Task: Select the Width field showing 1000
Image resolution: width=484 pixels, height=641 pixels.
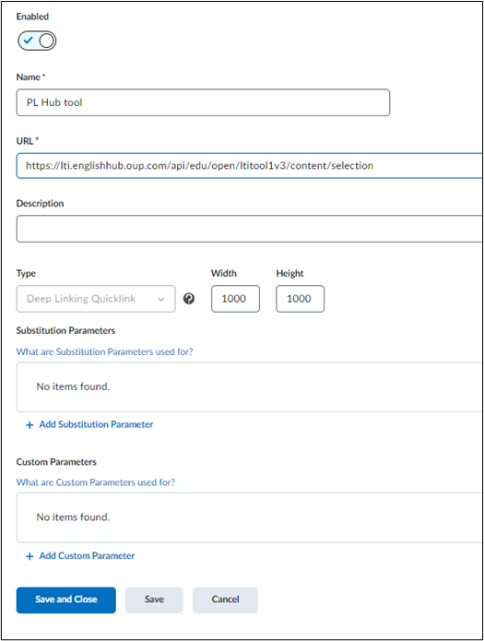Action: [235, 299]
